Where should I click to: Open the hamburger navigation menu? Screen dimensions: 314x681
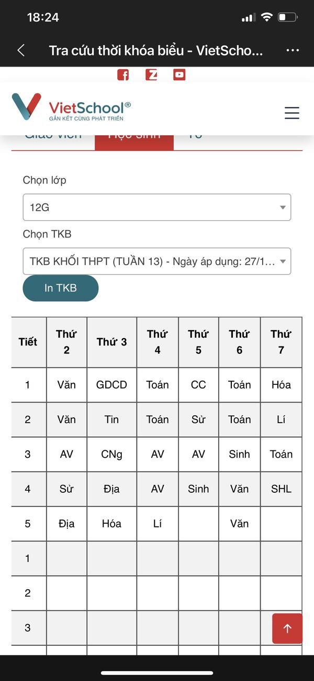pos(292,113)
